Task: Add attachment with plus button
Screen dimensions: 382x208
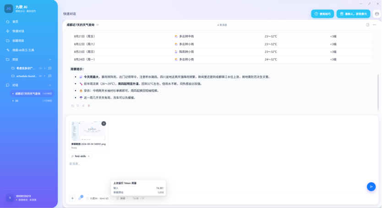Action: pyautogui.click(x=72, y=198)
